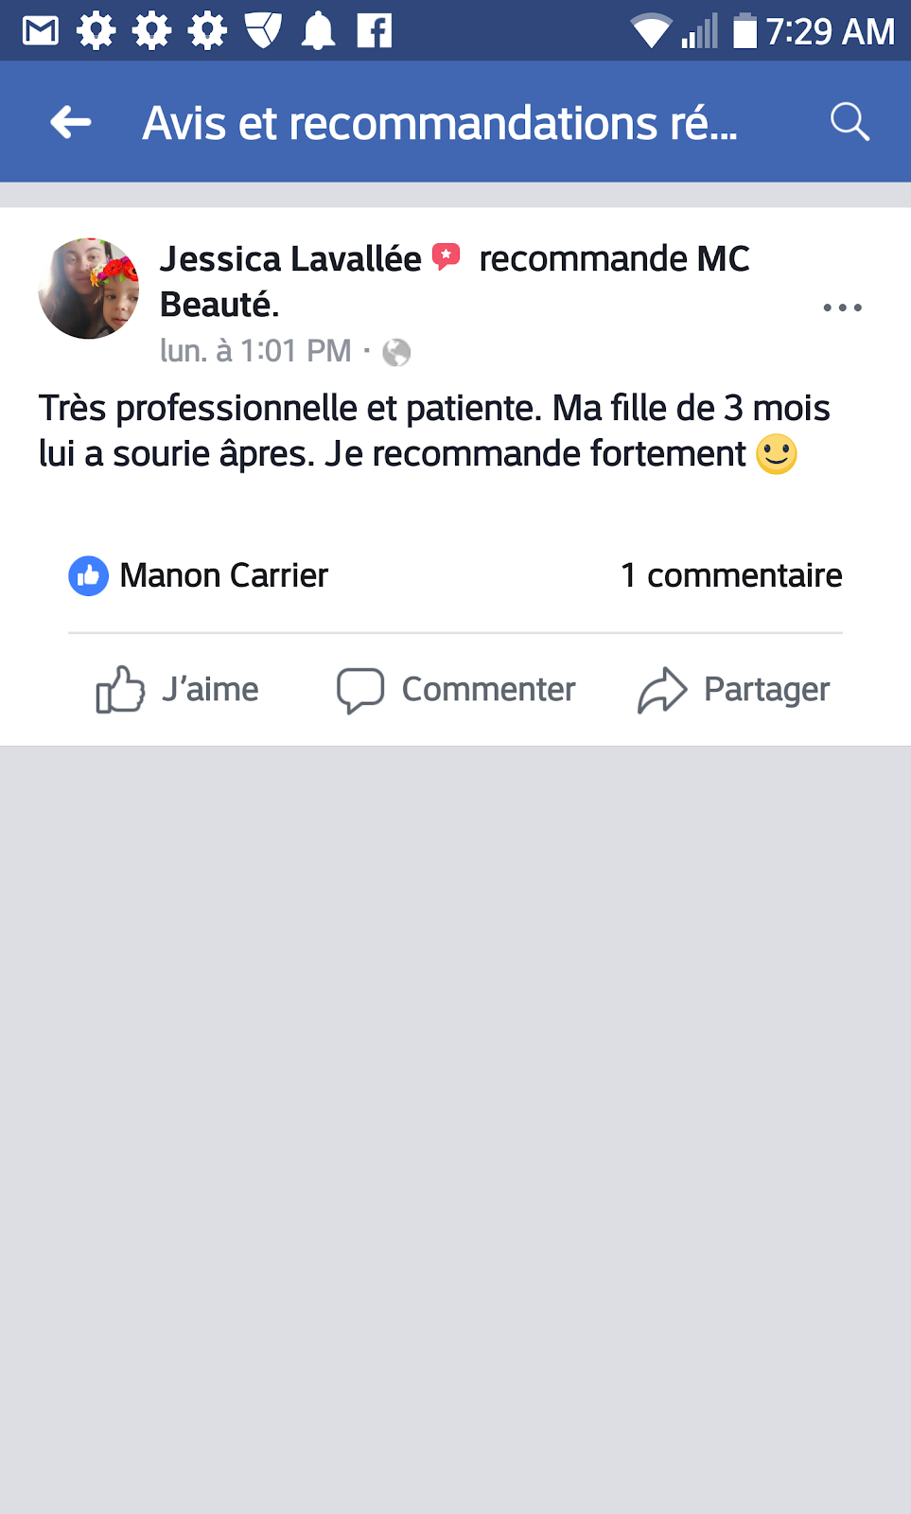Tap the page title Avis et recommandations
The height and width of the screenshot is (1514, 911).
[x=440, y=123]
